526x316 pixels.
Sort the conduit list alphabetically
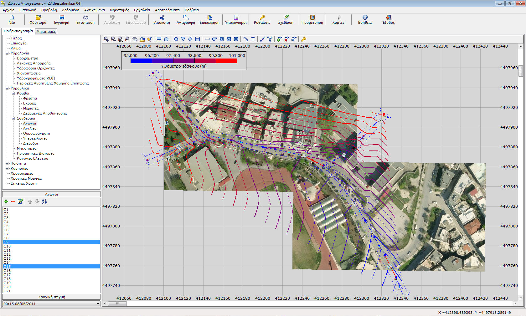[44, 201]
